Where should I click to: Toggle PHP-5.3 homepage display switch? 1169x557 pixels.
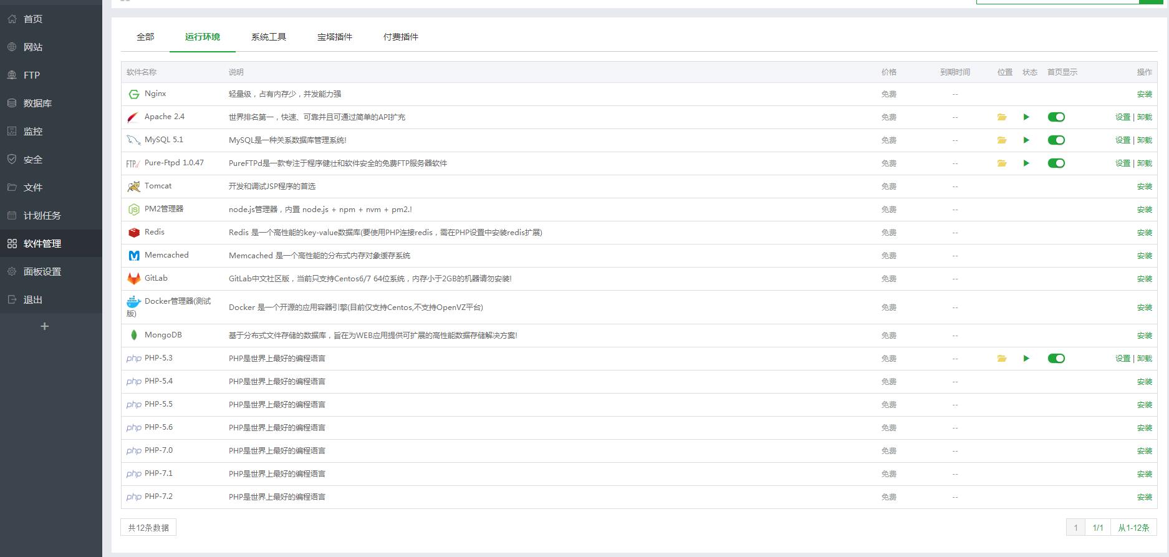tap(1056, 359)
